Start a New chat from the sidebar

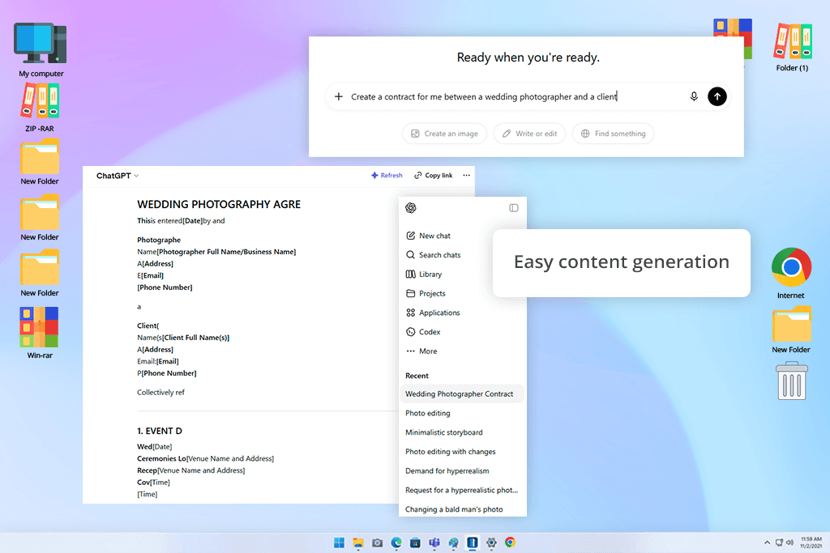[x=428, y=236]
